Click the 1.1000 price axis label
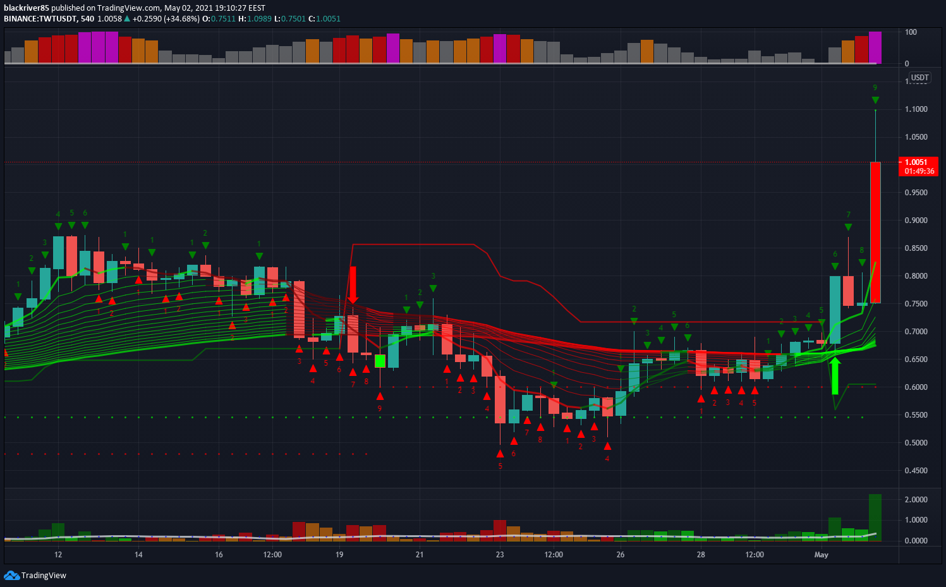The width and height of the screenshot is (946, 587). 916,109
